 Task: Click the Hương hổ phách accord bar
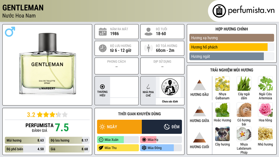232,47
